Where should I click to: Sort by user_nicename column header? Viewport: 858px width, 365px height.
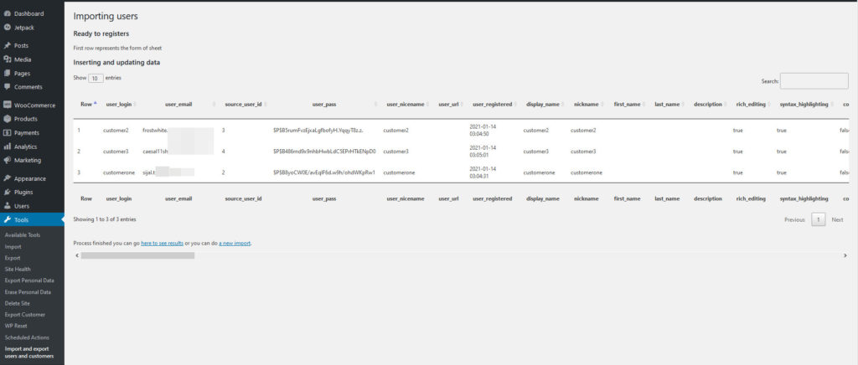[406, 104]
